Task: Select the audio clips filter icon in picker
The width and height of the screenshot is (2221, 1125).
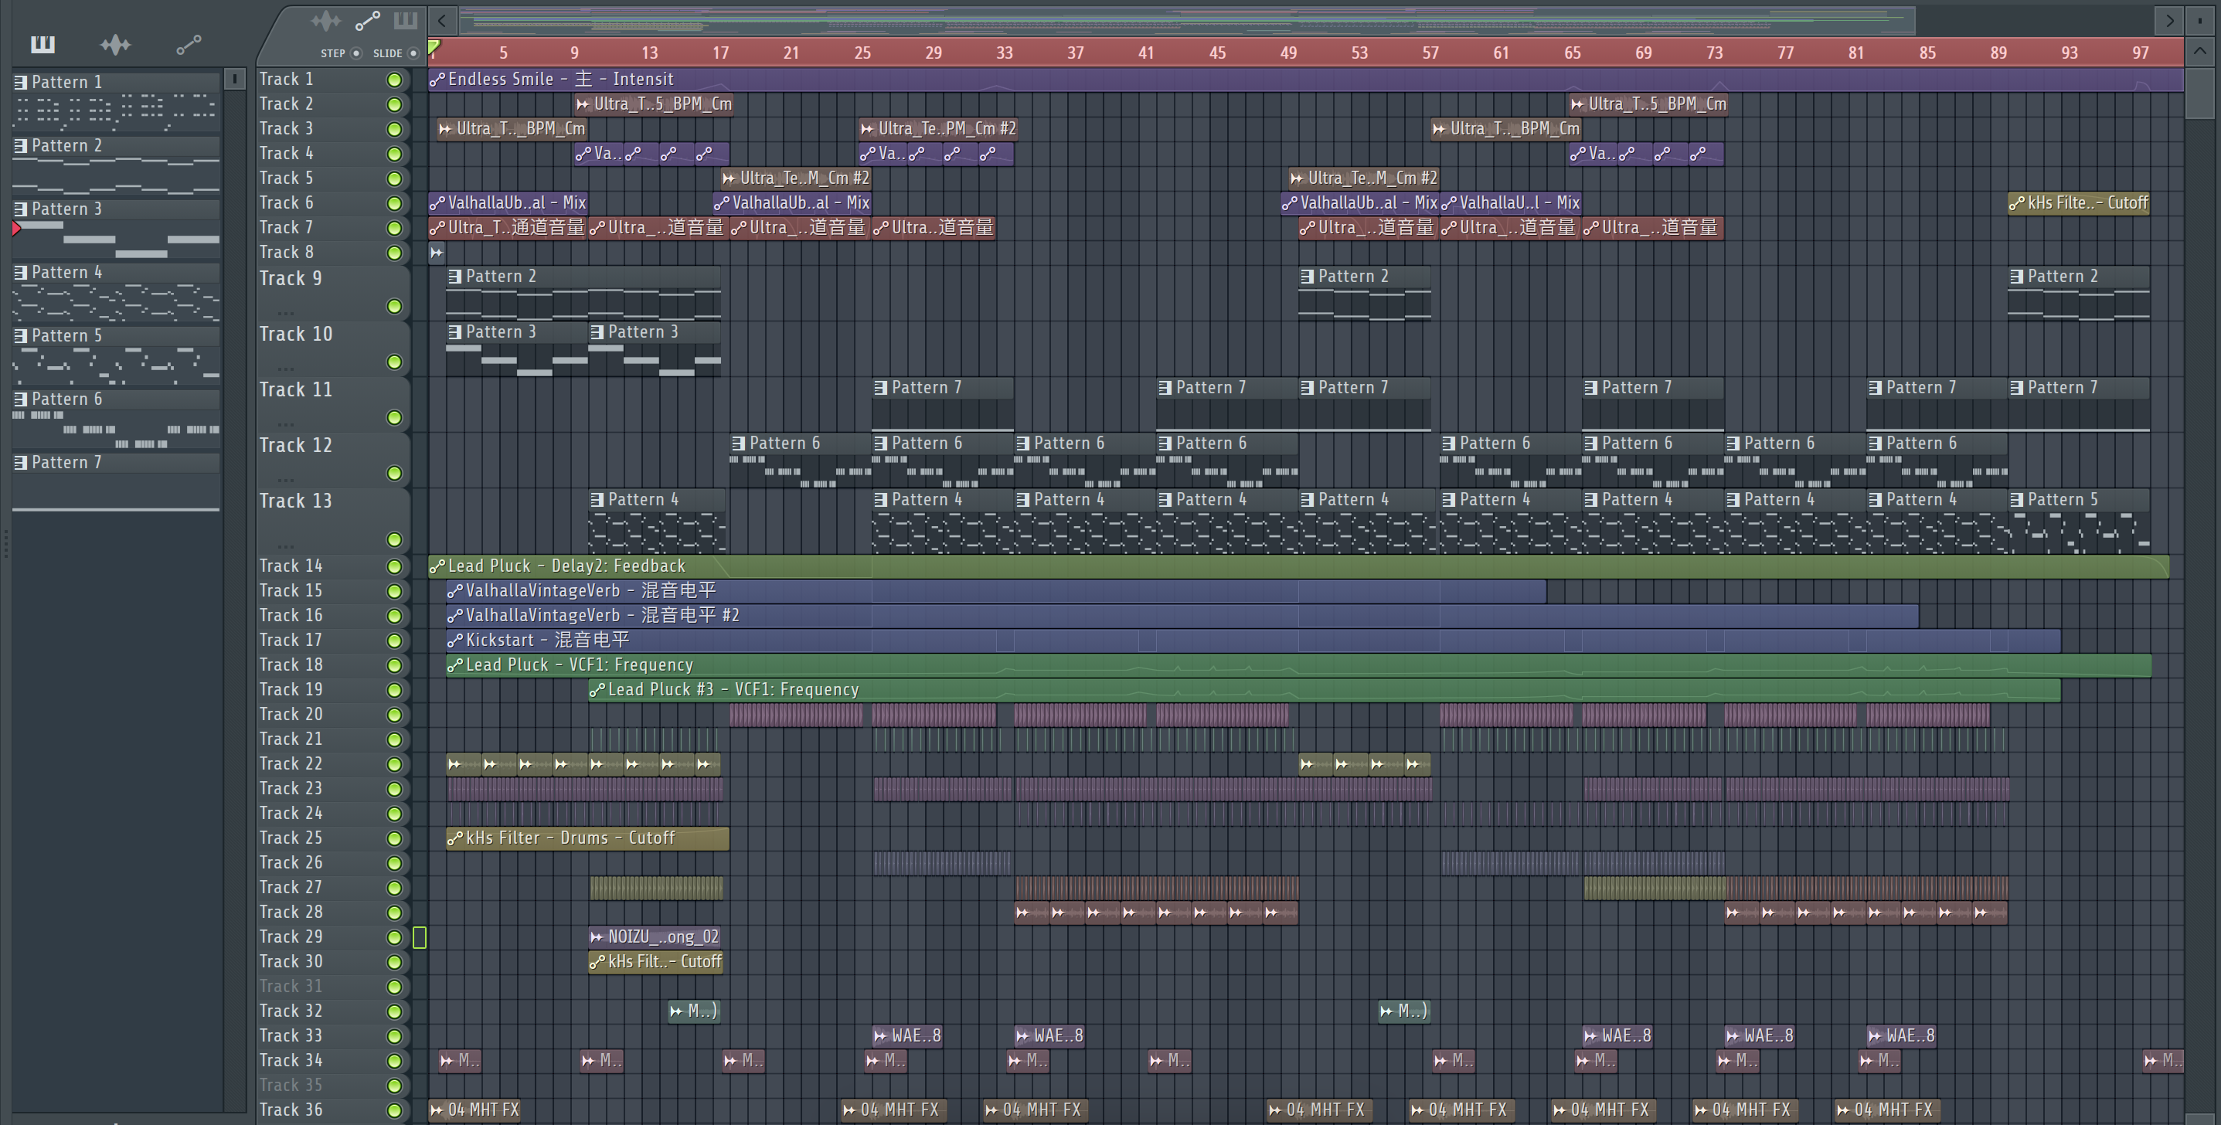Action: (x=116, y=44)
